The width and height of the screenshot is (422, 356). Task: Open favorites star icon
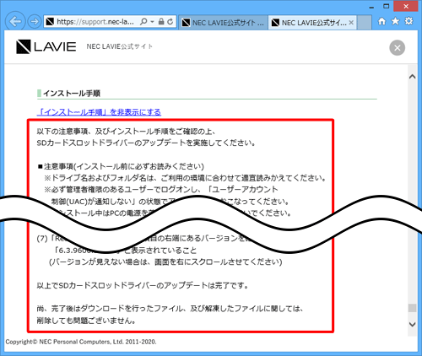(x=395, y=21)
